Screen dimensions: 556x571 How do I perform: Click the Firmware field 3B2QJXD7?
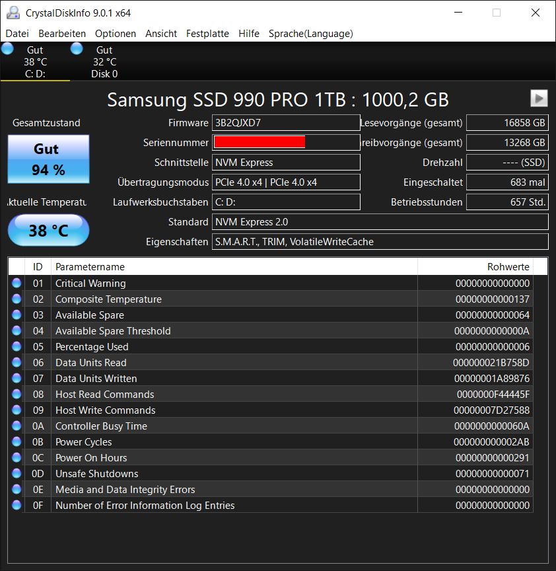coord(286,123)
